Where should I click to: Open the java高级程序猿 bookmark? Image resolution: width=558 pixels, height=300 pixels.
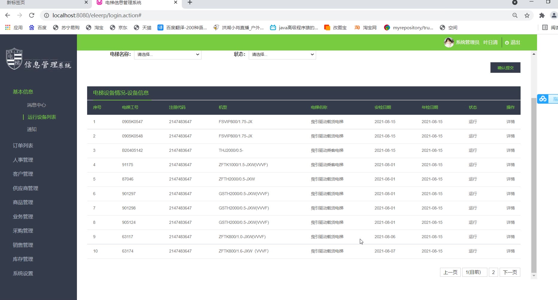click(x=294, y=27)
